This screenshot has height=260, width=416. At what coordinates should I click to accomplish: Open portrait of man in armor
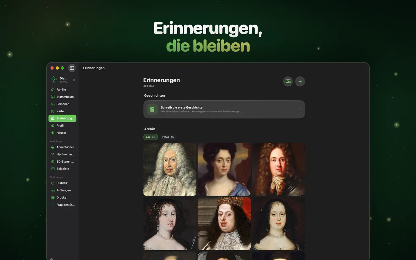click(x=278, y=169)
